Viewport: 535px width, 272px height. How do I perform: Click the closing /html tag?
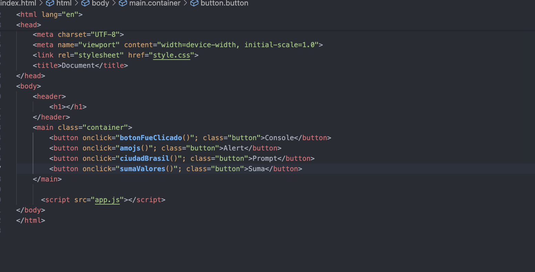tap(31, 220)
